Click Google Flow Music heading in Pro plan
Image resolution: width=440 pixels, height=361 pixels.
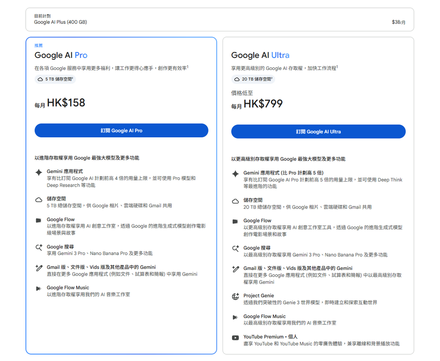[68, 288]
